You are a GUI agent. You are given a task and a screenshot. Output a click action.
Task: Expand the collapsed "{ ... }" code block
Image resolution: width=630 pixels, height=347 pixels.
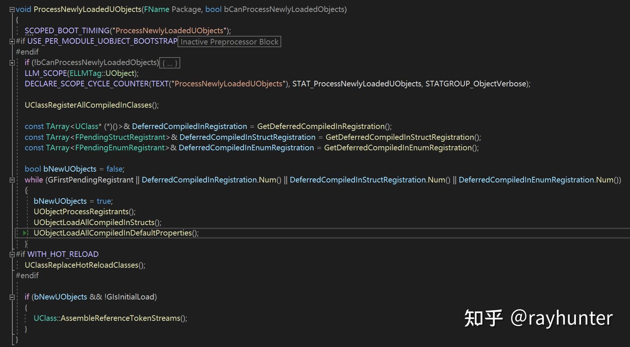coord(170,62)
